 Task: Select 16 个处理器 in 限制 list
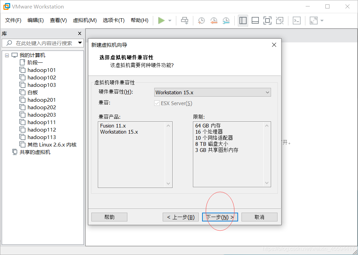point(209,132)
